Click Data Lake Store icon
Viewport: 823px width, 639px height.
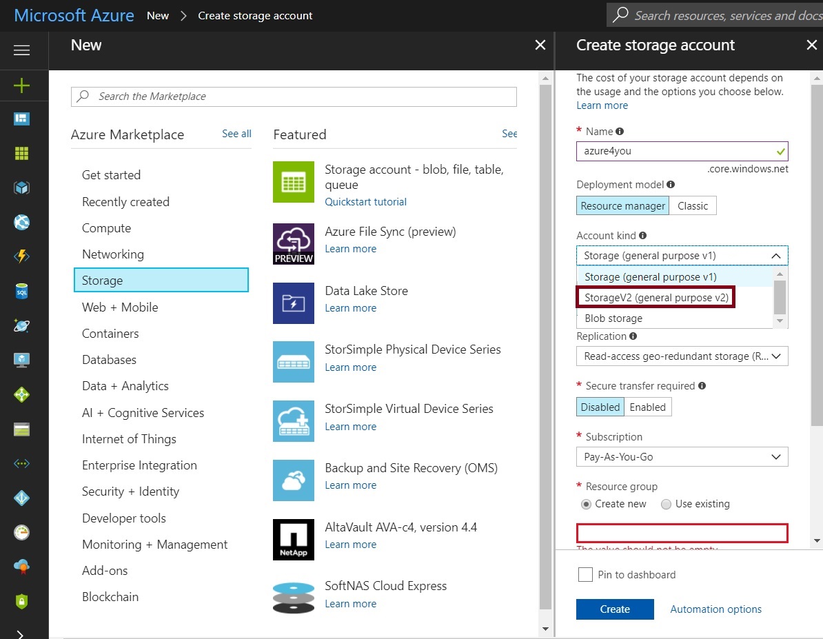(x=294, y=303)
